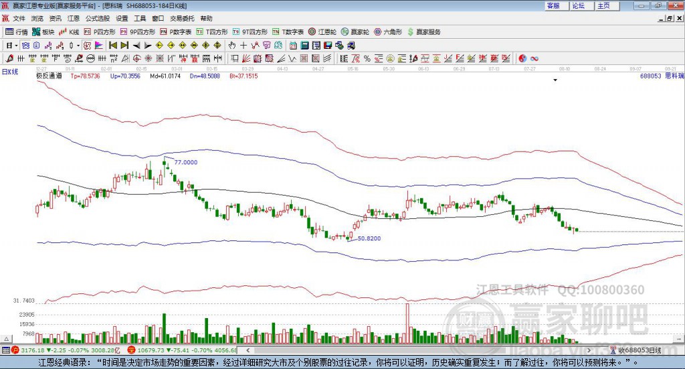
Task: Open the calculator icon in toolbar
Action: point(304,45)
